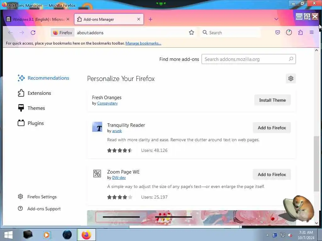Open the Extensions category
Image resolution: width=322 pixels, height=241 pixels.
click(x=35, y=93)
